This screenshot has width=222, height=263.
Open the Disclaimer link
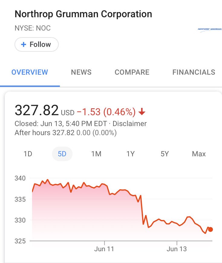pos(129,124)
